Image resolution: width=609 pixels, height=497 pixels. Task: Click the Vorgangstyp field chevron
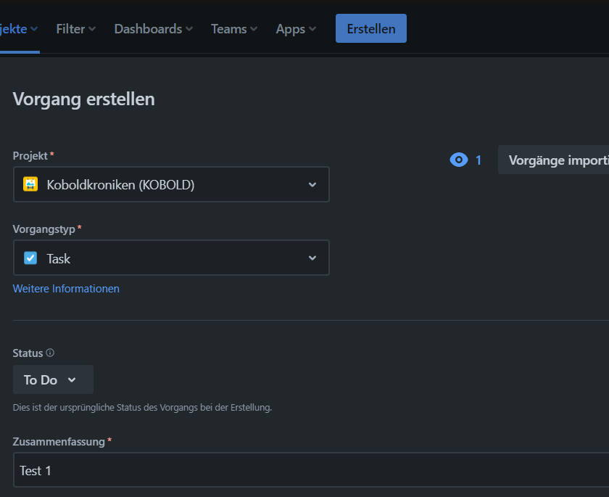(x=312, y=258)
